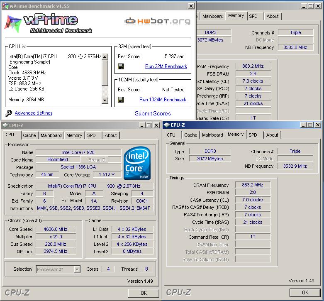324x301 pixels.
Task: Click Channels # value Triple in lower-right window
Action: click(295, 151)
